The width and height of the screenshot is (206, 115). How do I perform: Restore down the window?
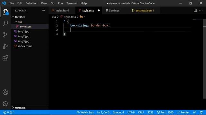click(x=191, y=3)
